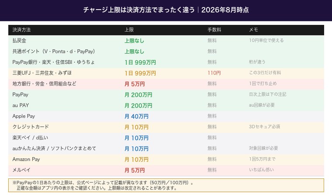This screenshot has width=332, height=195.
Task: Click the memo 1回5万円まで
Action: click(262, 159)
